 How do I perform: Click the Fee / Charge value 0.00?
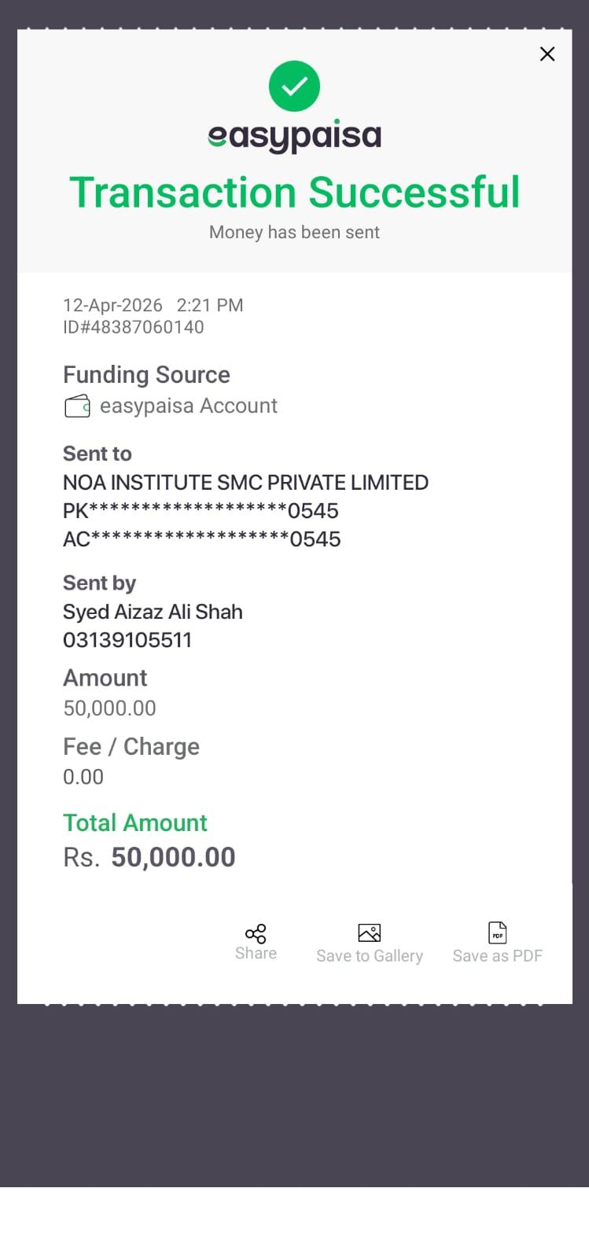[83, 777]
